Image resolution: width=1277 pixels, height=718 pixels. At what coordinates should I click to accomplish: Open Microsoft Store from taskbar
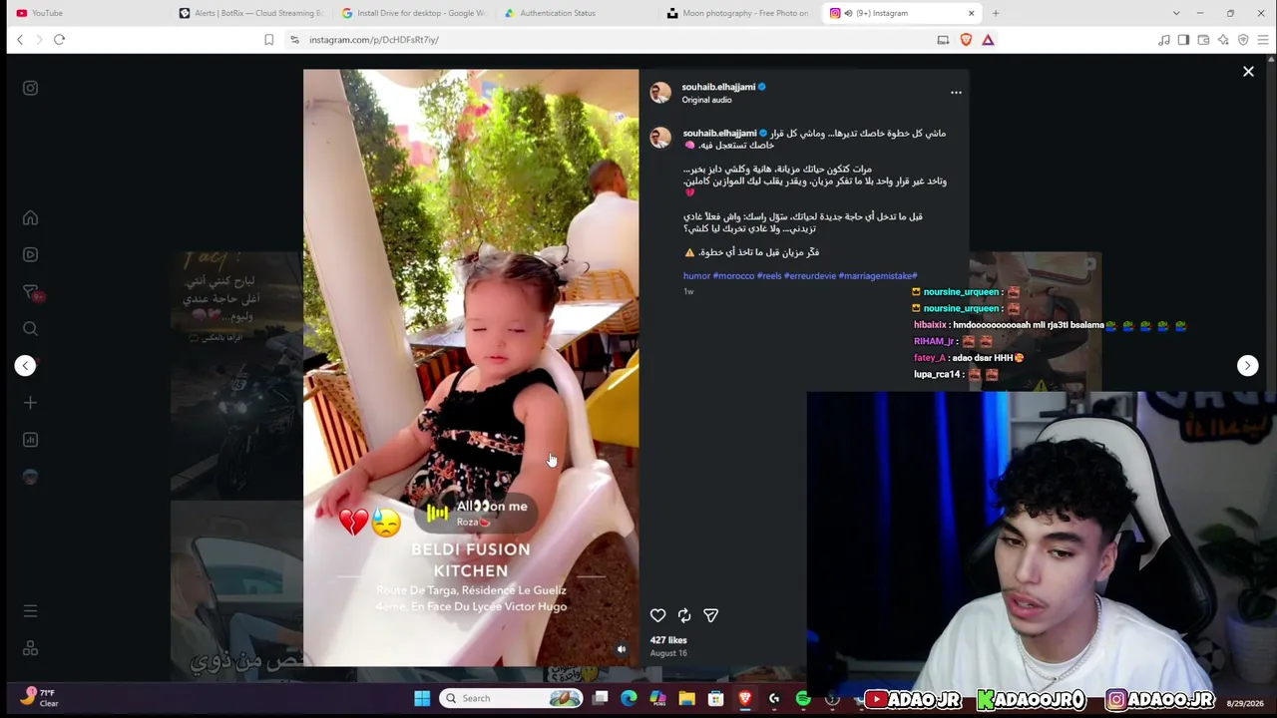coord(715,698)
